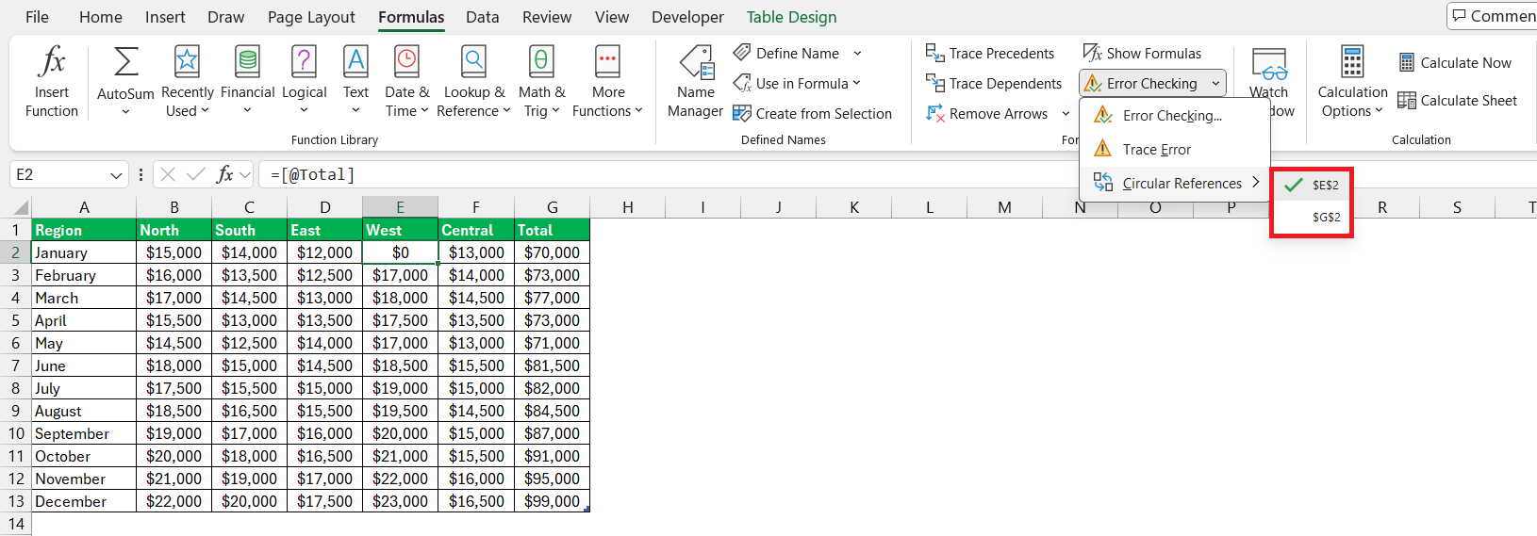The image size is (1537, 536).
Task: Click the Insert Function fx icon
Action: (52, 62)
